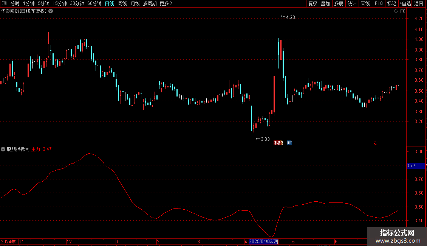Screen dimensions: 427x246
Task: Add stock via +自选 button
Action: (405, 3)
